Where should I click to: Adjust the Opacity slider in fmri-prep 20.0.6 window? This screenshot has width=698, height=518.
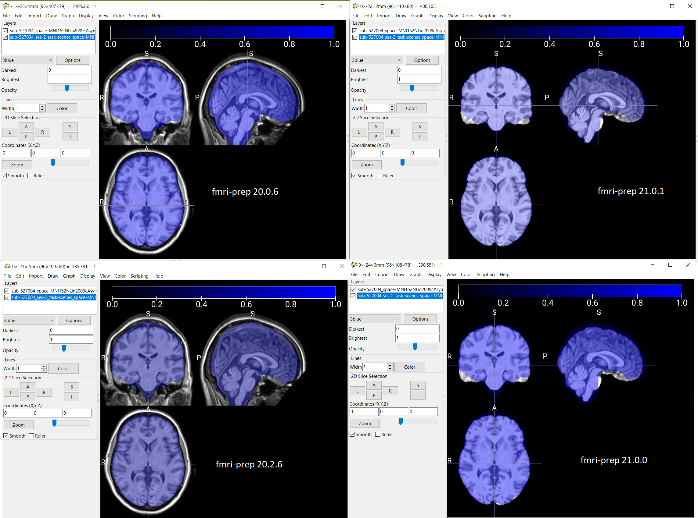tap(67, 88)
